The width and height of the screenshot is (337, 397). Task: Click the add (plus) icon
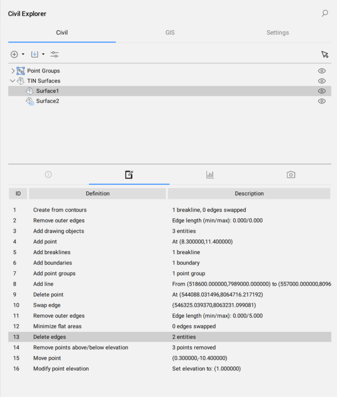[14, 54]
